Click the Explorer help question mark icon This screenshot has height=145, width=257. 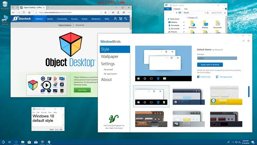click(x=226, y=9)
